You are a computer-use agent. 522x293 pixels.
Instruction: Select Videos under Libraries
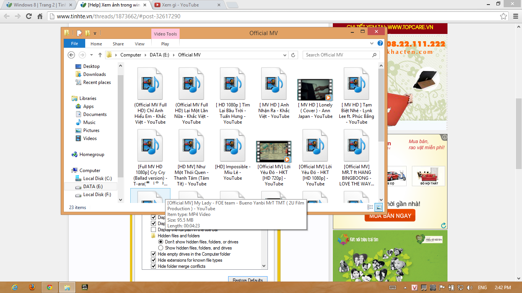(90, 138)
